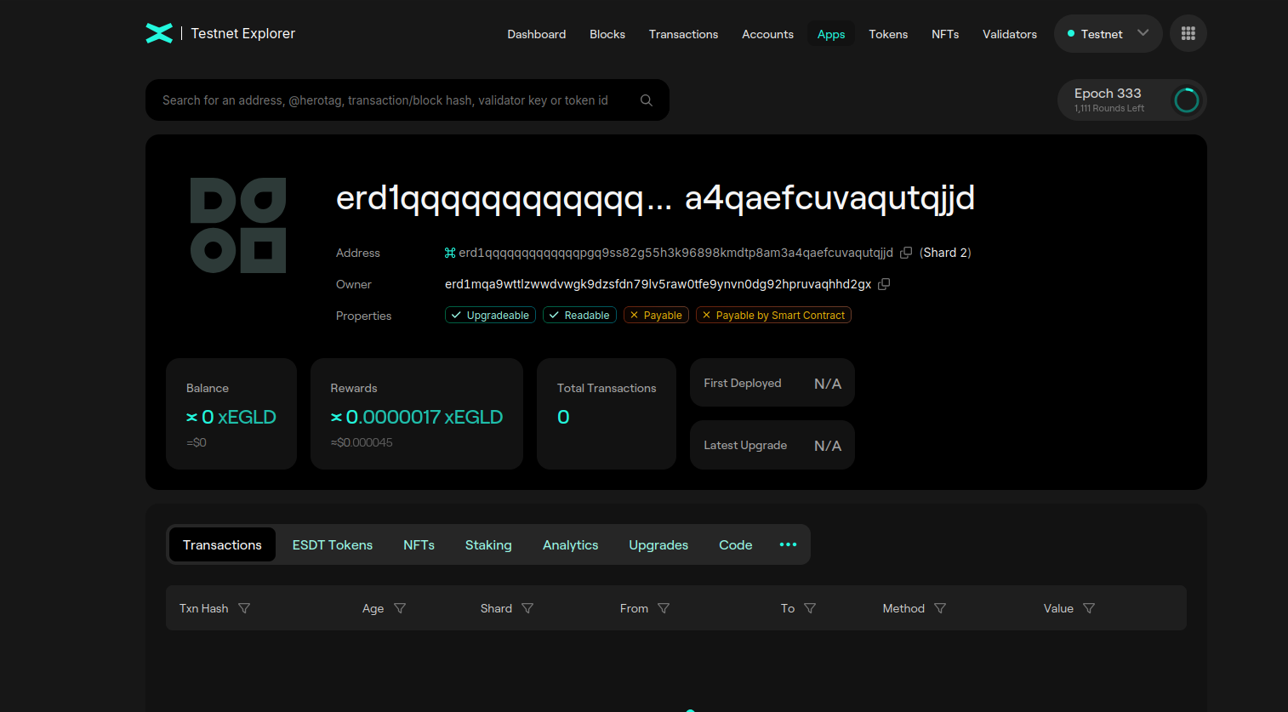Open the Value column filter
Viewport: 1288px width, 712px height.
[1089, 608]
